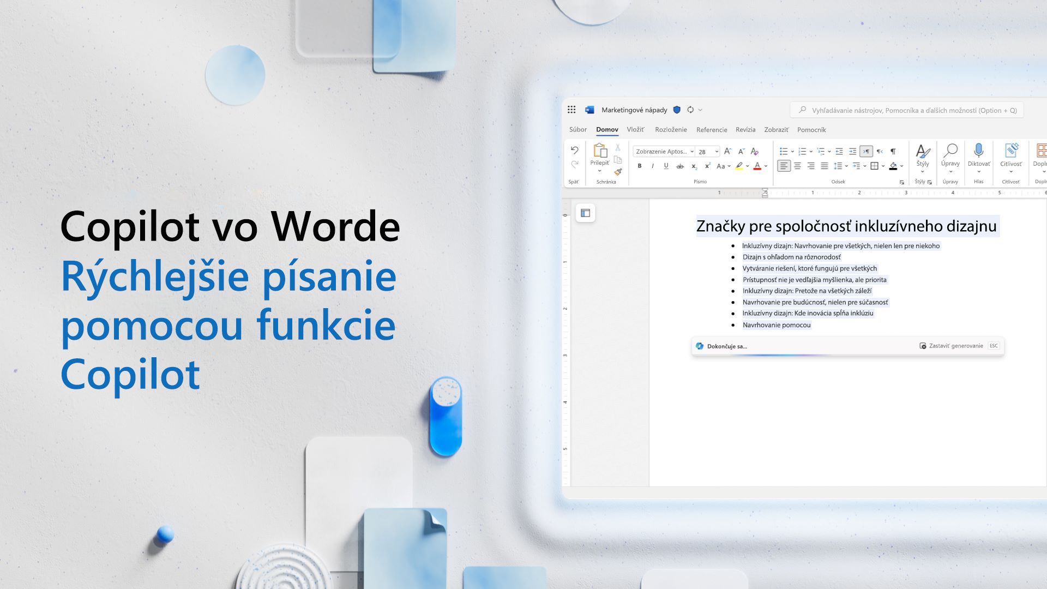Switch to the Rozloženie tab

(x=671, y=129)
